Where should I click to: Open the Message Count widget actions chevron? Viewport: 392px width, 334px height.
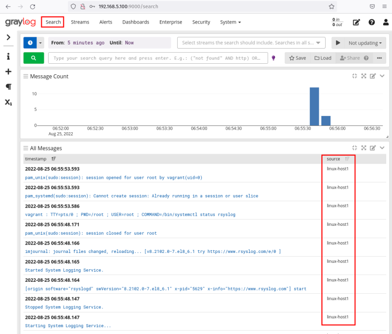(x=382, y=76)
